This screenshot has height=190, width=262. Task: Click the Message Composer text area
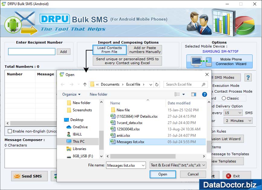pos(31,158)
